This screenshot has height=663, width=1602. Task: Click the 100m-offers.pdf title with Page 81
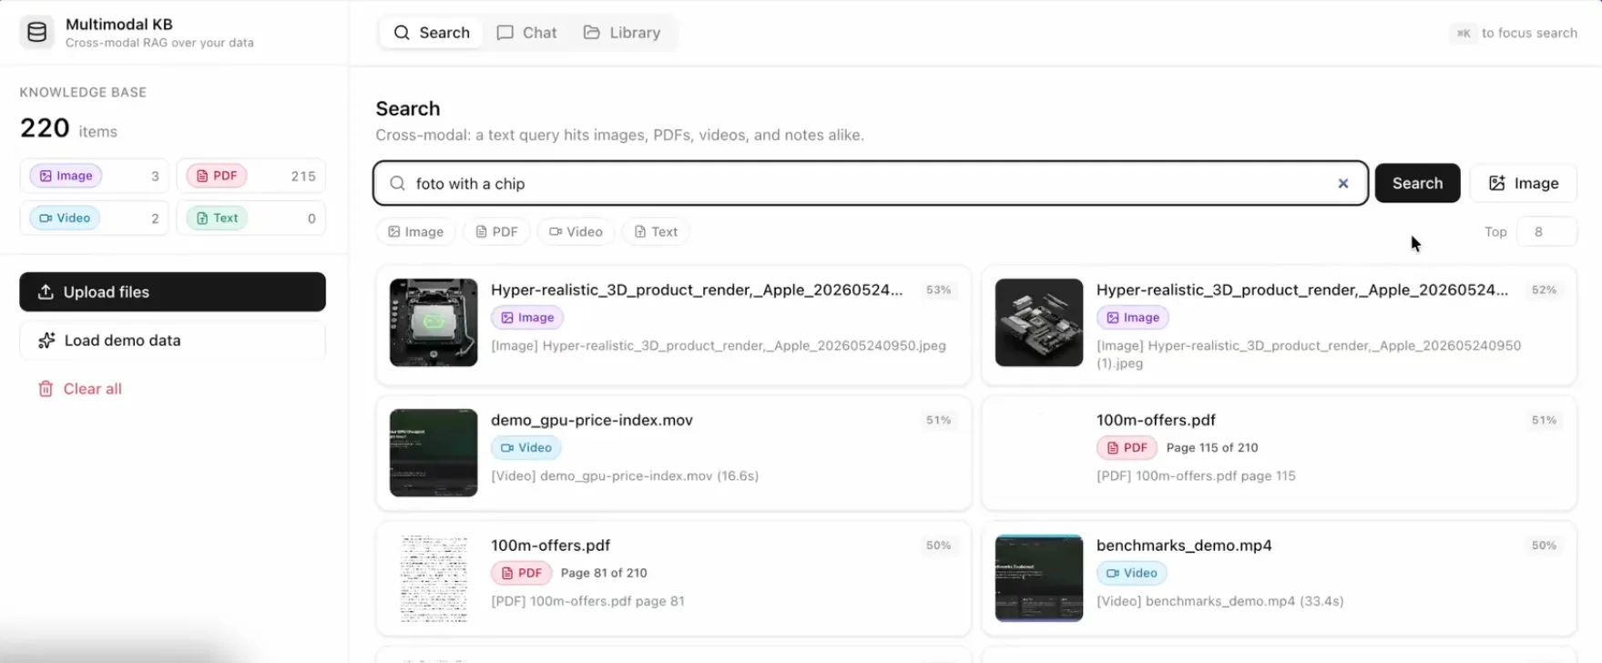[550, 546]
